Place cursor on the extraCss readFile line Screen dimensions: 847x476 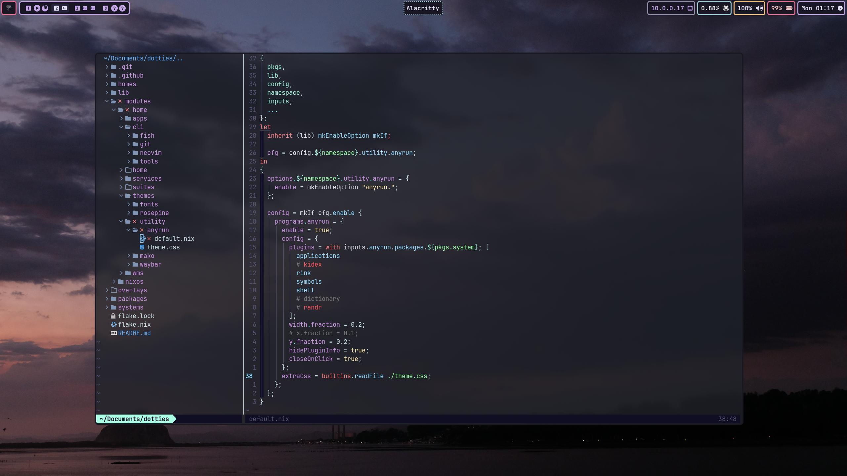coord(356,376)
